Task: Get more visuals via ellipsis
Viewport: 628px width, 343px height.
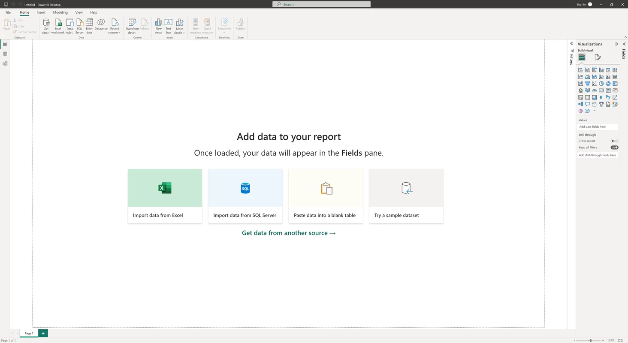Action: tap(594, 111)
